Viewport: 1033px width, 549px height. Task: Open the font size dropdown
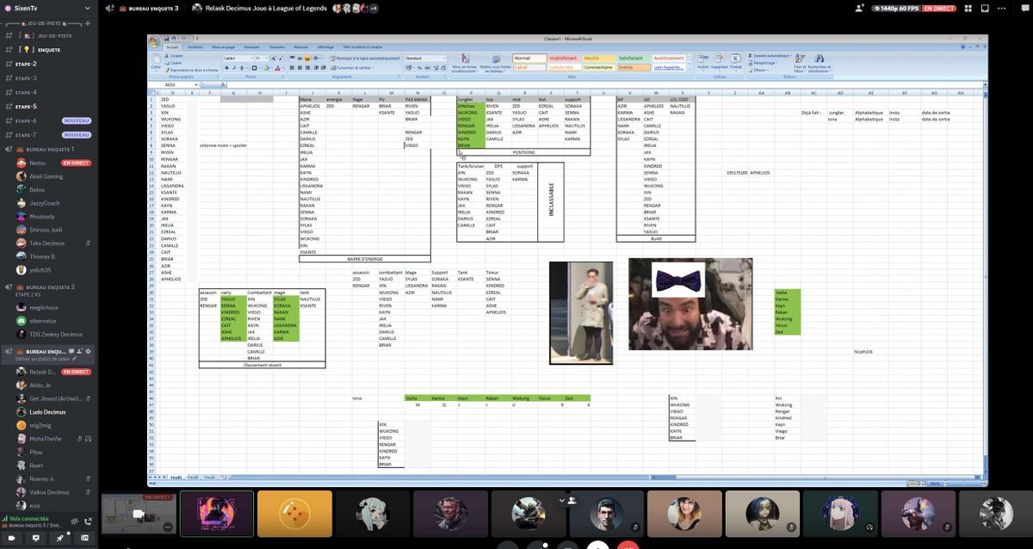point(266,58)
